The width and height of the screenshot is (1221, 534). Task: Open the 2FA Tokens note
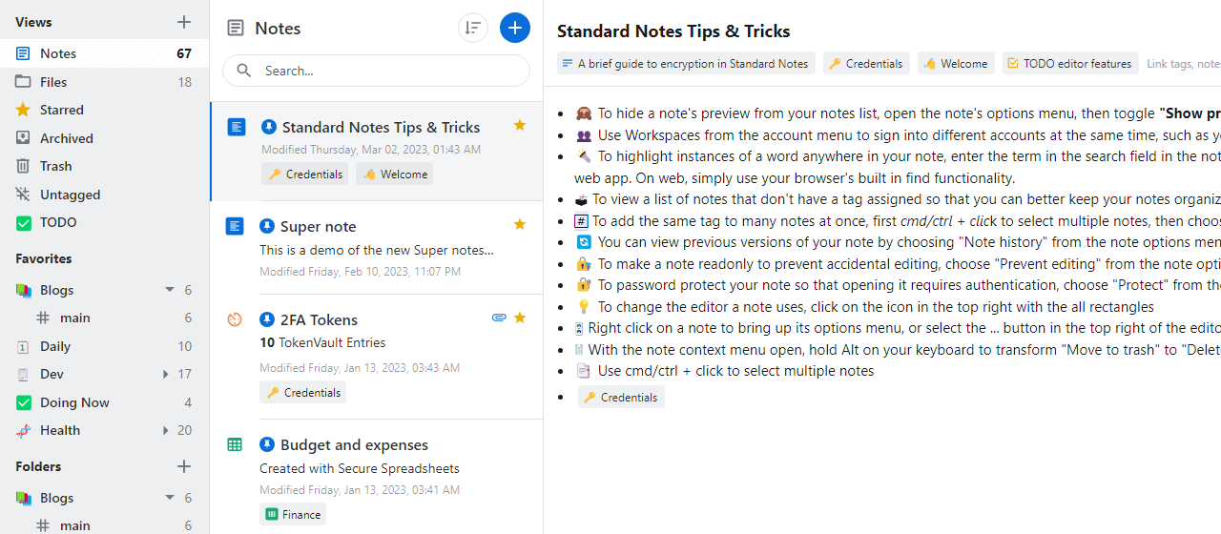(x=376, y=357)
